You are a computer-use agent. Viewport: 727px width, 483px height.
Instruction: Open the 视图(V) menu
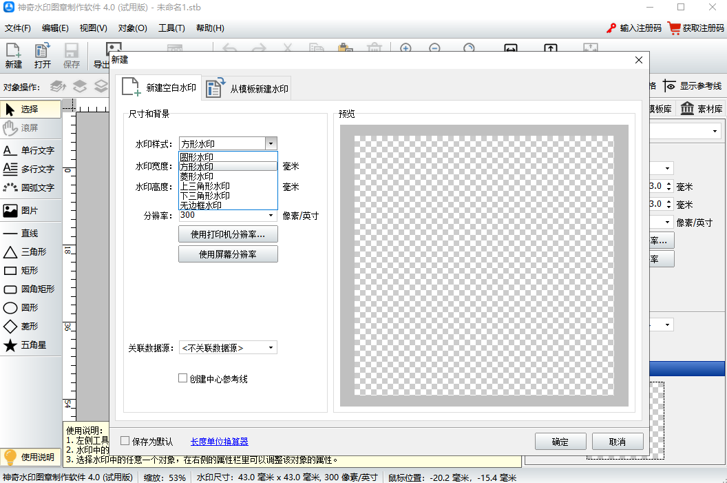point(93,28)
